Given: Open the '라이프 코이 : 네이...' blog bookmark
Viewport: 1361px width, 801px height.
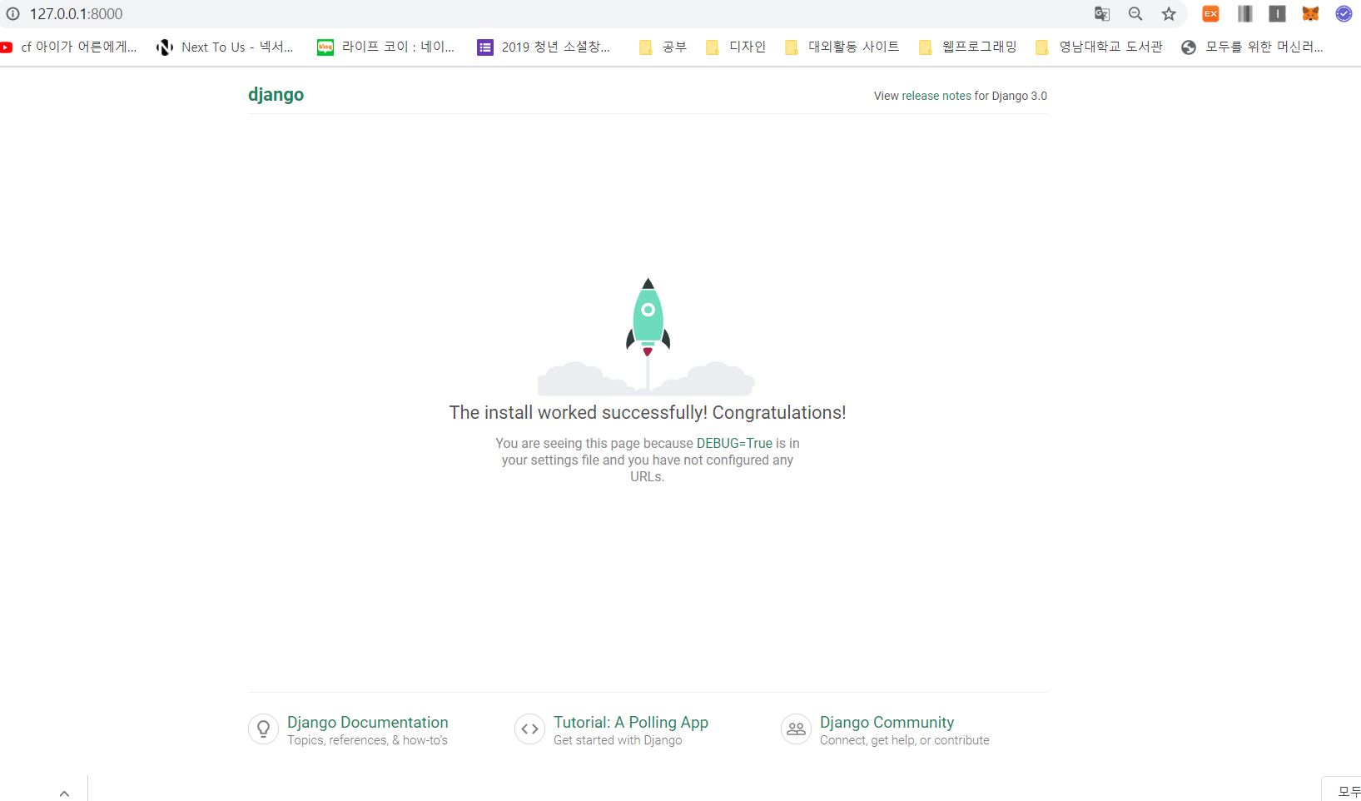Looking at the screenshot, I should [386, 47].
